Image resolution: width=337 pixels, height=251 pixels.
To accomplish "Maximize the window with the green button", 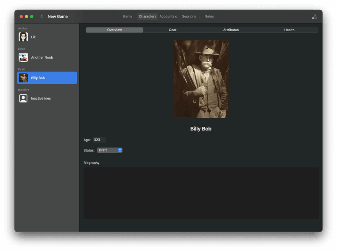I will [x=32, y=17].
